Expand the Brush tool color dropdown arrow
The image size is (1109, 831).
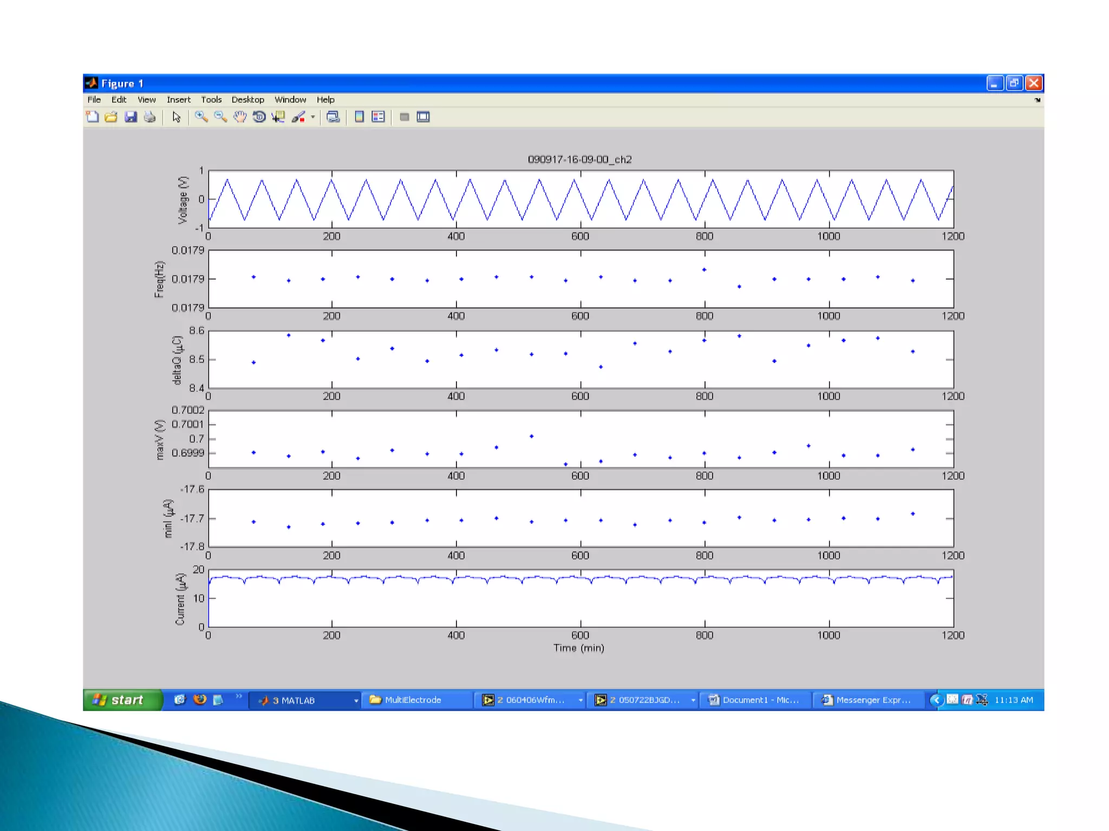click(x=313, y=117)
